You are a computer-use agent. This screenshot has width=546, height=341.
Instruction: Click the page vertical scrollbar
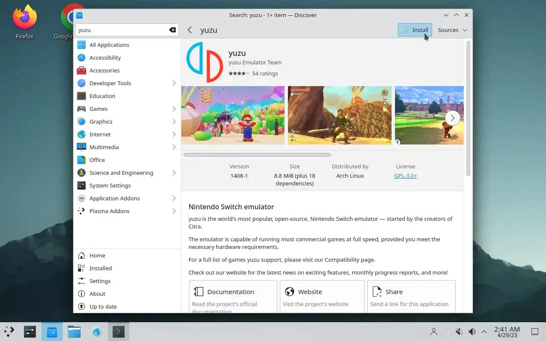click(x=468, y=109)
